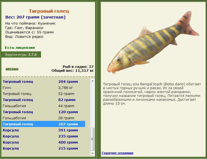Click Общий вес: 11,317 кг text

click(73, 71)
